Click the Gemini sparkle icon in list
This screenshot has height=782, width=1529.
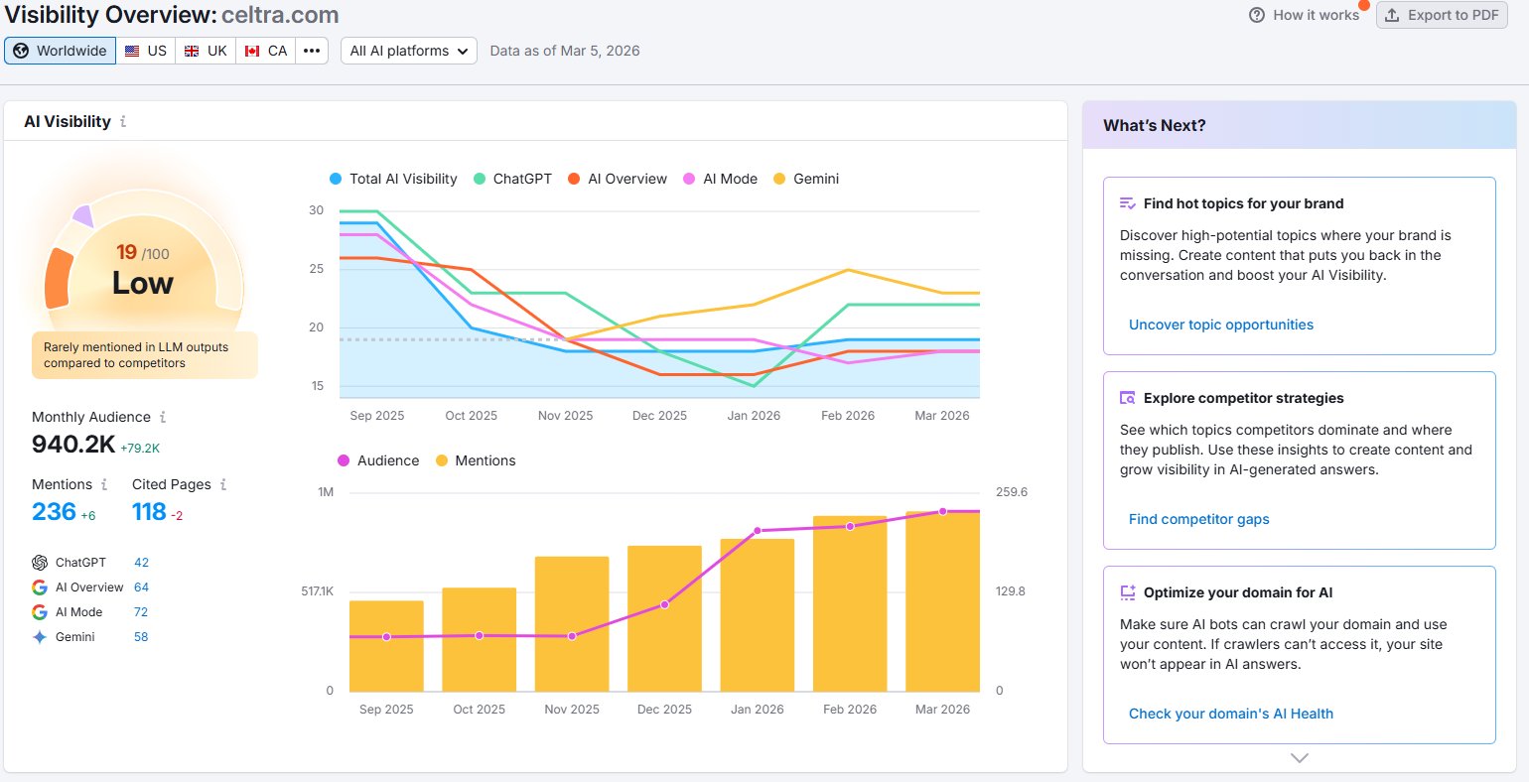point(40,637)
